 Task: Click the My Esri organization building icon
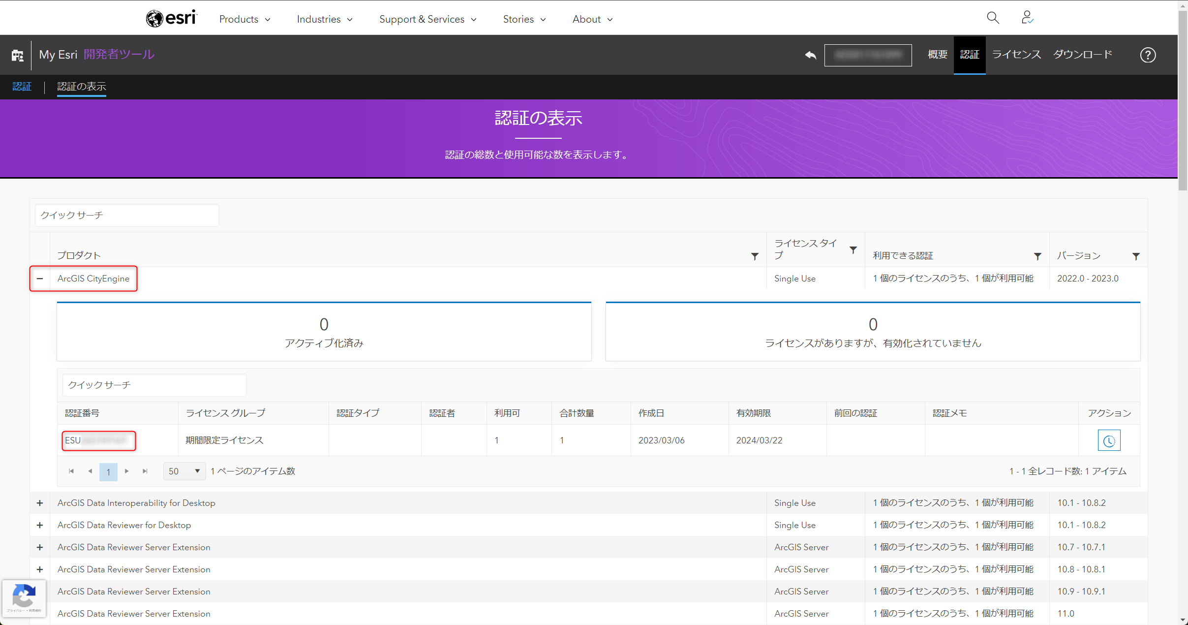18,55
